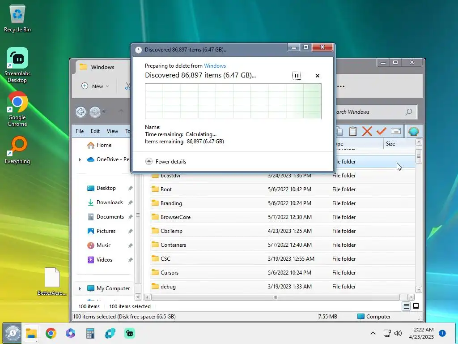Show hidden system tray icons

[373, 333]
